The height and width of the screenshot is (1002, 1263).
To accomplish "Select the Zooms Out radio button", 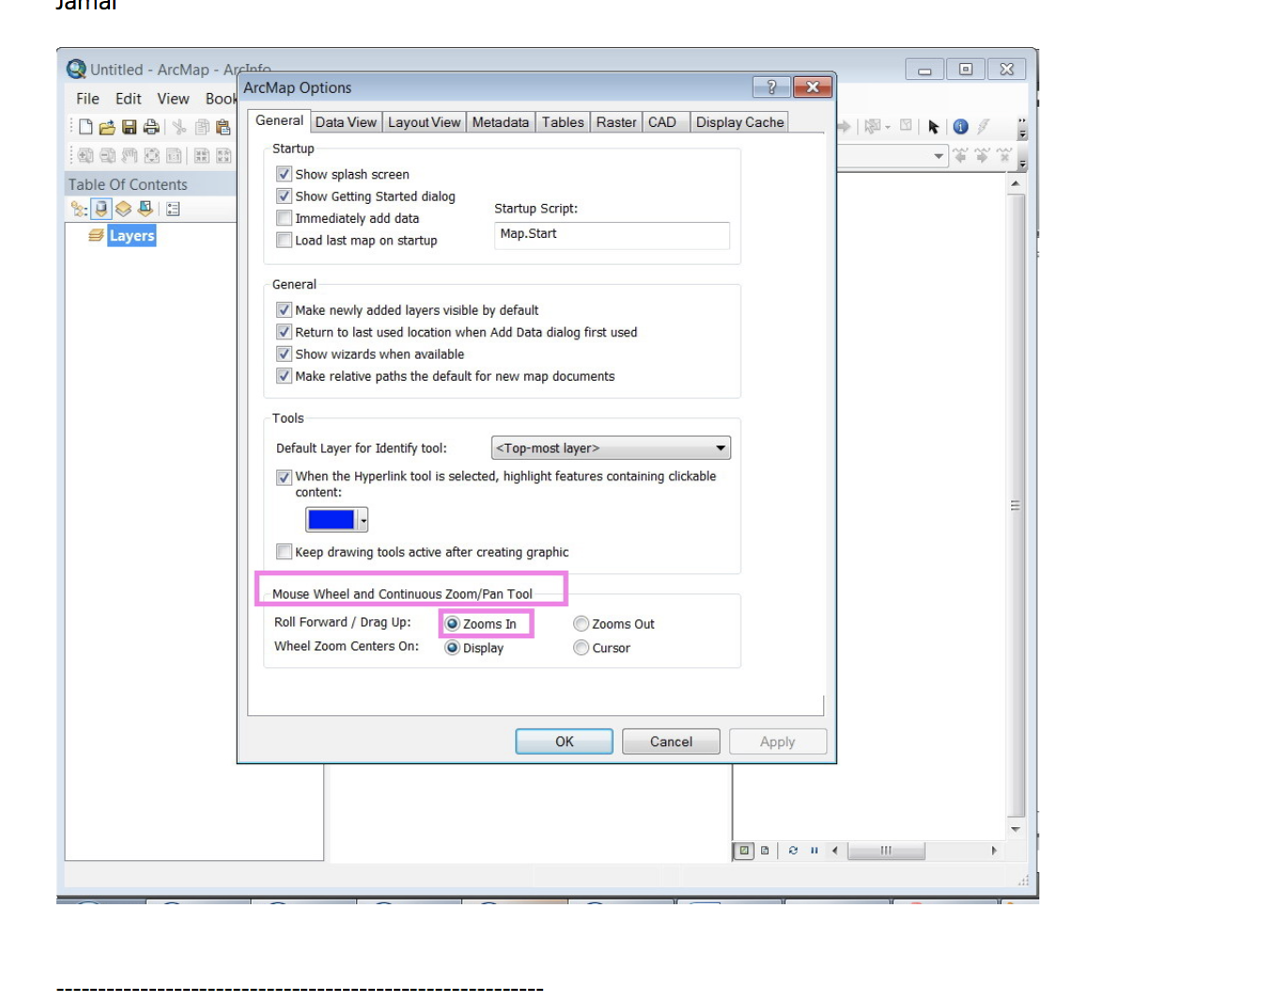I will tap(581, 624).
